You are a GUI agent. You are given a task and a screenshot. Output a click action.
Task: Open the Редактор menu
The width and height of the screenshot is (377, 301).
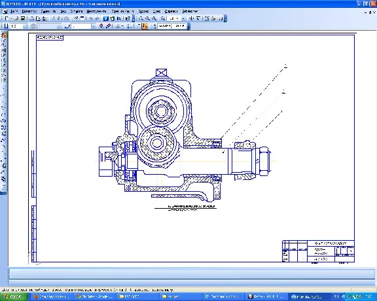(29, 11)
